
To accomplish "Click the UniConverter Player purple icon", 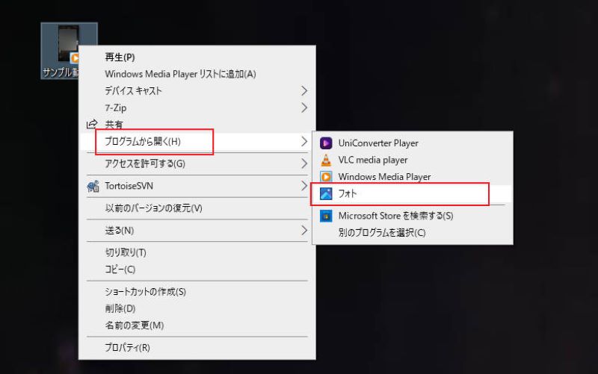I will point(326,143).
